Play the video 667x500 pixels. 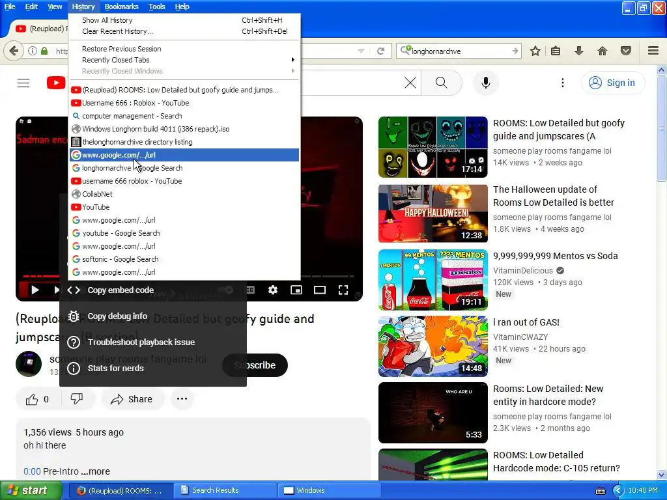coord(35,290)
